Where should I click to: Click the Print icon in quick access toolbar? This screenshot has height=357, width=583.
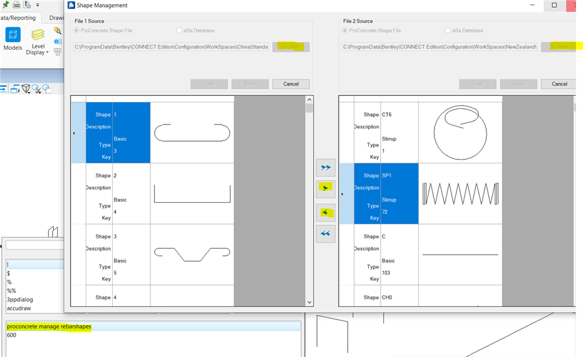click(16, 5)
